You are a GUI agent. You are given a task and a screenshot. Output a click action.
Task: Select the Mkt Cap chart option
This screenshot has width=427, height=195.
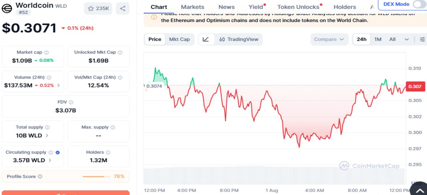pyautogui.click(x=179, y=39)
